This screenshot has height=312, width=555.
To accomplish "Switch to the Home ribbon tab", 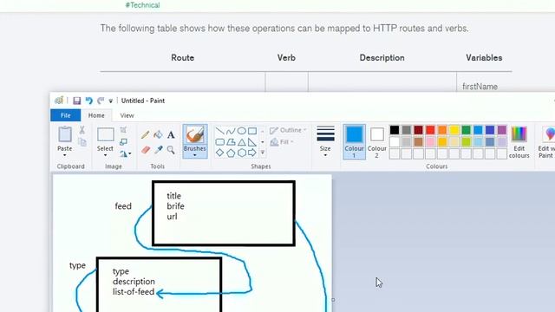I will click(96, 115).
